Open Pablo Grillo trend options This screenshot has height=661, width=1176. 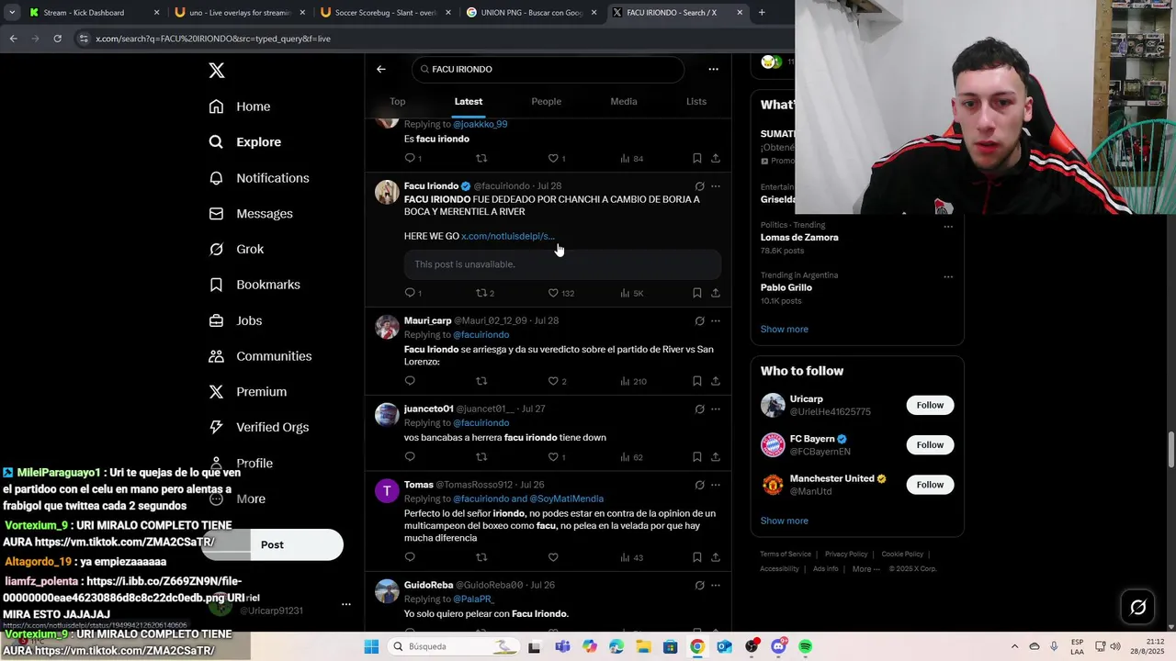(948, 276)
